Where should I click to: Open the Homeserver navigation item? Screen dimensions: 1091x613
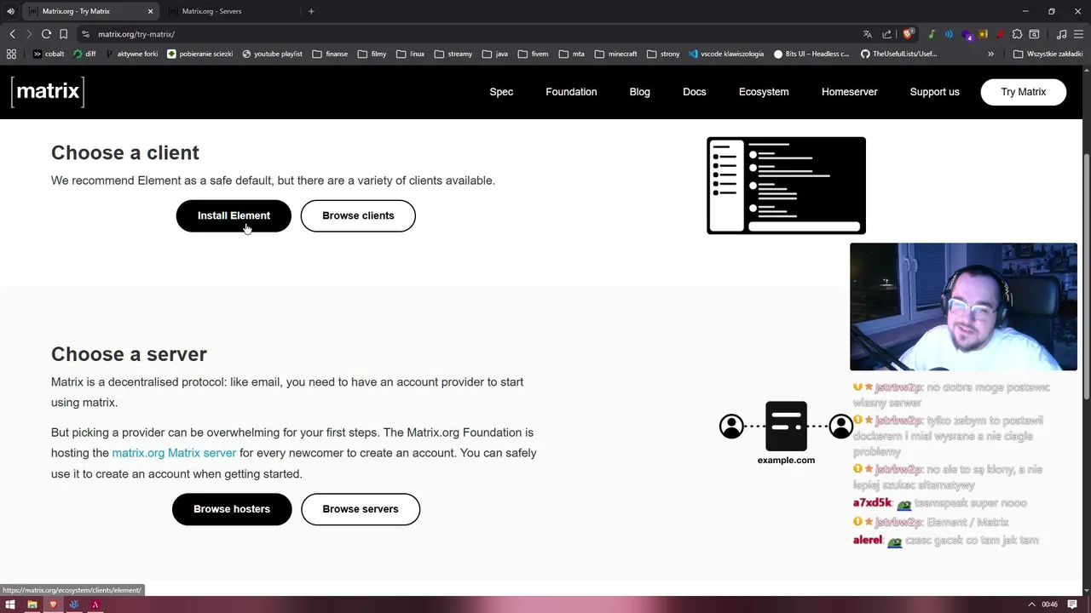[x=849, y=92]
